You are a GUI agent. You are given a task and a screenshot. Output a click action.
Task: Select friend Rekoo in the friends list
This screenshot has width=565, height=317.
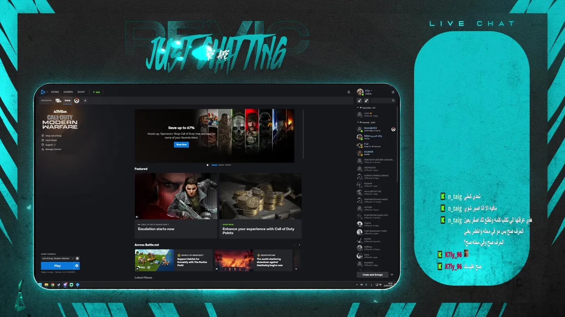click(x=376, y=137)
